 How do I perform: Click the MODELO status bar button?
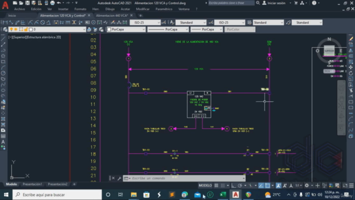point(205,186)
